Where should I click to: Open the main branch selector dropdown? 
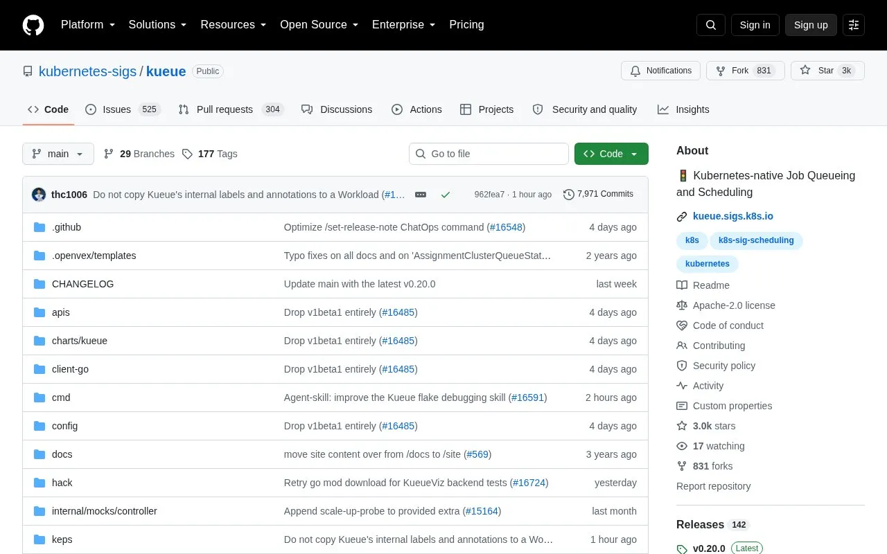coord(58,154)
